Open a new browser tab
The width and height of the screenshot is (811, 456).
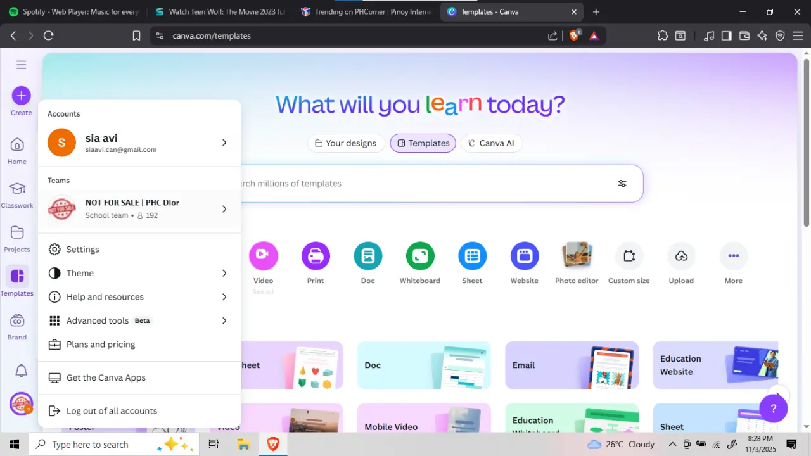click(x=596, y=11)
